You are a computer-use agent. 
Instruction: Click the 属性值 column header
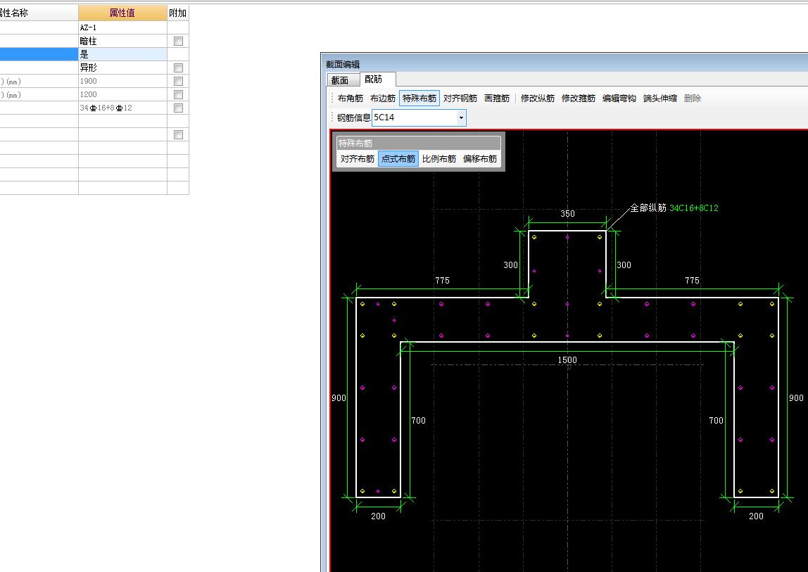click(122, 13)
